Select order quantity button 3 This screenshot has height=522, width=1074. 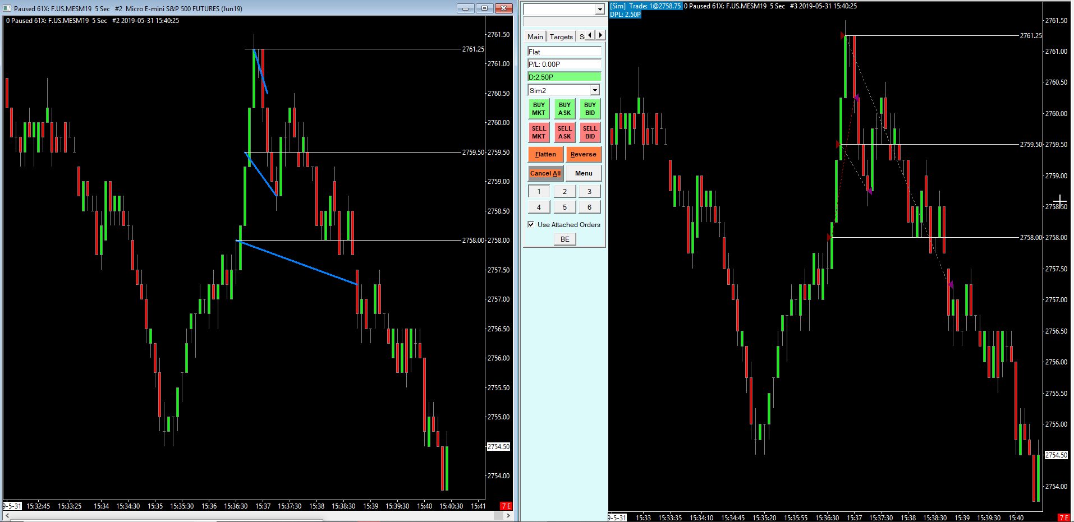click(x=589, y=191)
